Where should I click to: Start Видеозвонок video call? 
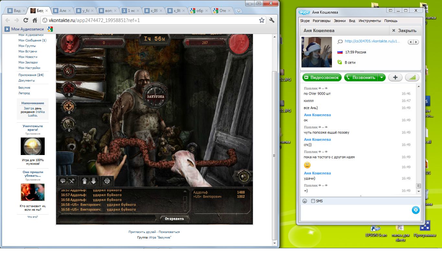tap(322, 77)
